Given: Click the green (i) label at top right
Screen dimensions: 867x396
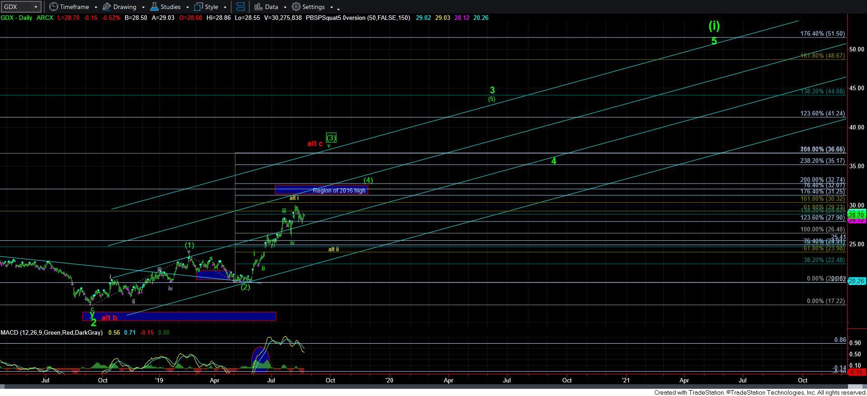Looking at the screenshot, I should [714, 26].
